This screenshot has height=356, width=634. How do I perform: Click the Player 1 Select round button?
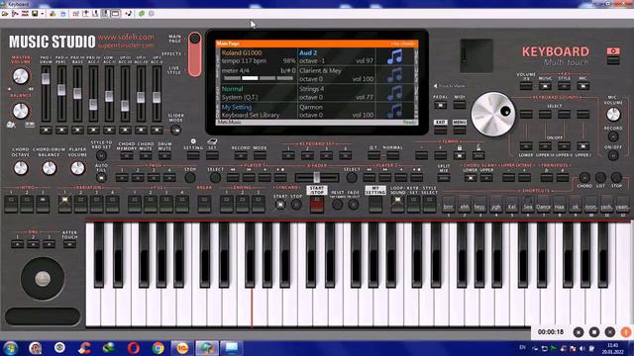point(216,178)
